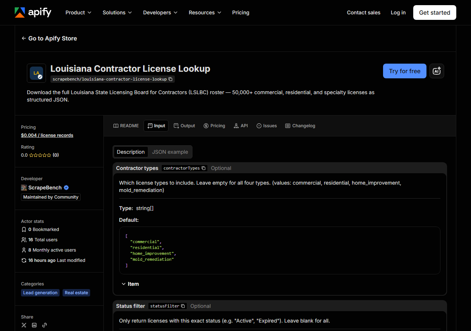This screenshot has height=331, width=471.
Task: Copy the actor slug scrapebench/louisiana-contractor-license-lookup
Action: pyautogui.click(x=170, y=79)
